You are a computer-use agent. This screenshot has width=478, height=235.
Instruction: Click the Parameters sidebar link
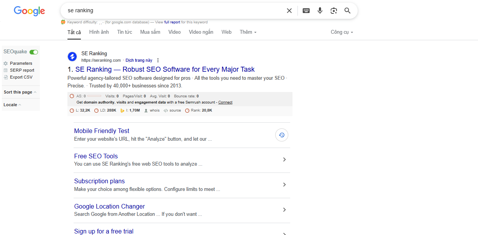(x=21, y=63)
